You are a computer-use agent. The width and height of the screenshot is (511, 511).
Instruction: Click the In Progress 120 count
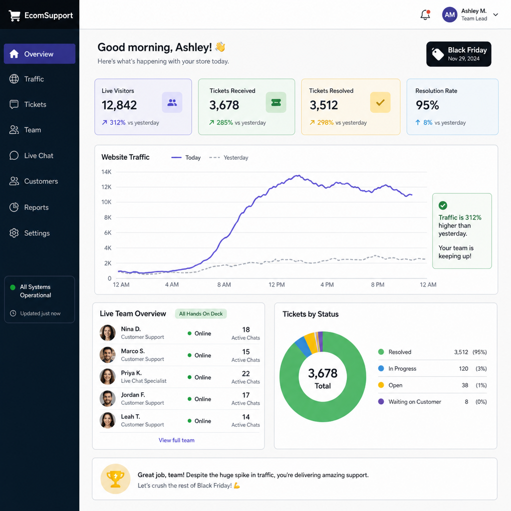coord(464,369)
